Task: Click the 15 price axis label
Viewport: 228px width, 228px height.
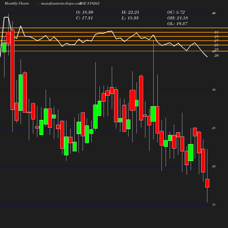Action: click(x=214, y=205)
